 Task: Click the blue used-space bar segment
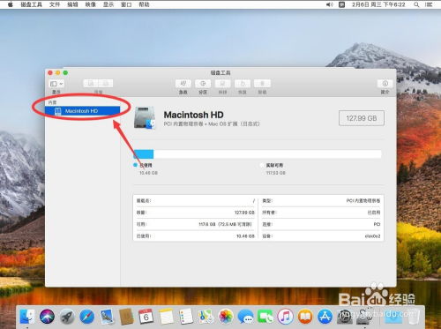(144, 154)
